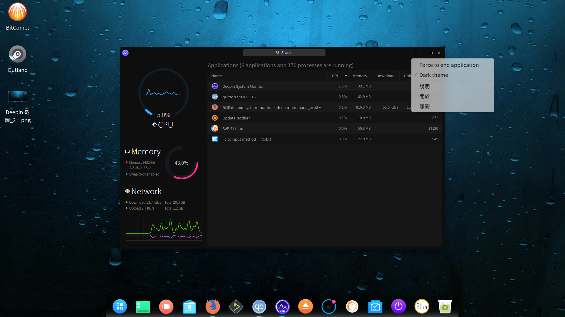
Task: Toggle the Dark theme option
Action: [433, 75]
